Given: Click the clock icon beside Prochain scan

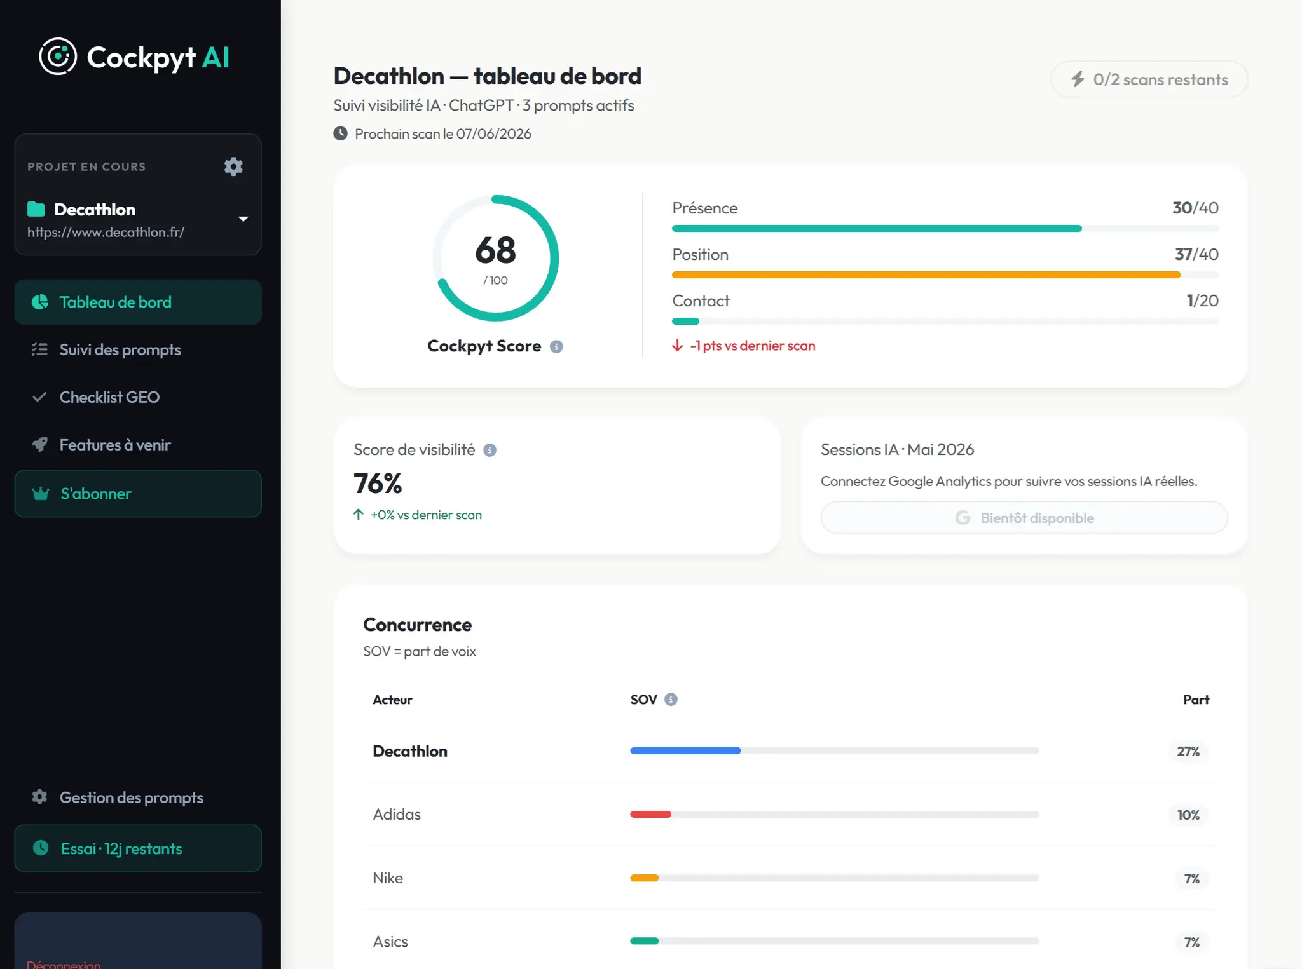Looking at the screenshot, I should (x=341, y=133).
